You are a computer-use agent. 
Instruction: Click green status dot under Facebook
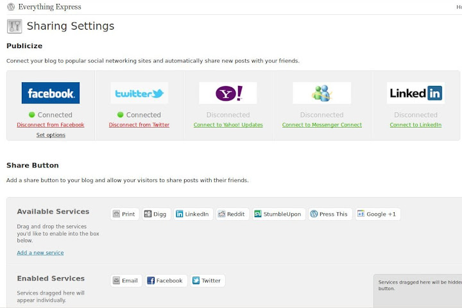coord(32,115)
